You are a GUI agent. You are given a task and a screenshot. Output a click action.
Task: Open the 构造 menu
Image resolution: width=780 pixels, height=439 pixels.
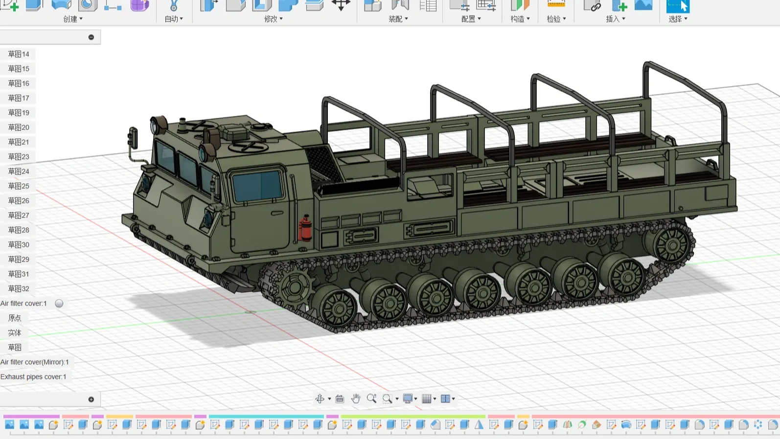[x=520, y=19]
